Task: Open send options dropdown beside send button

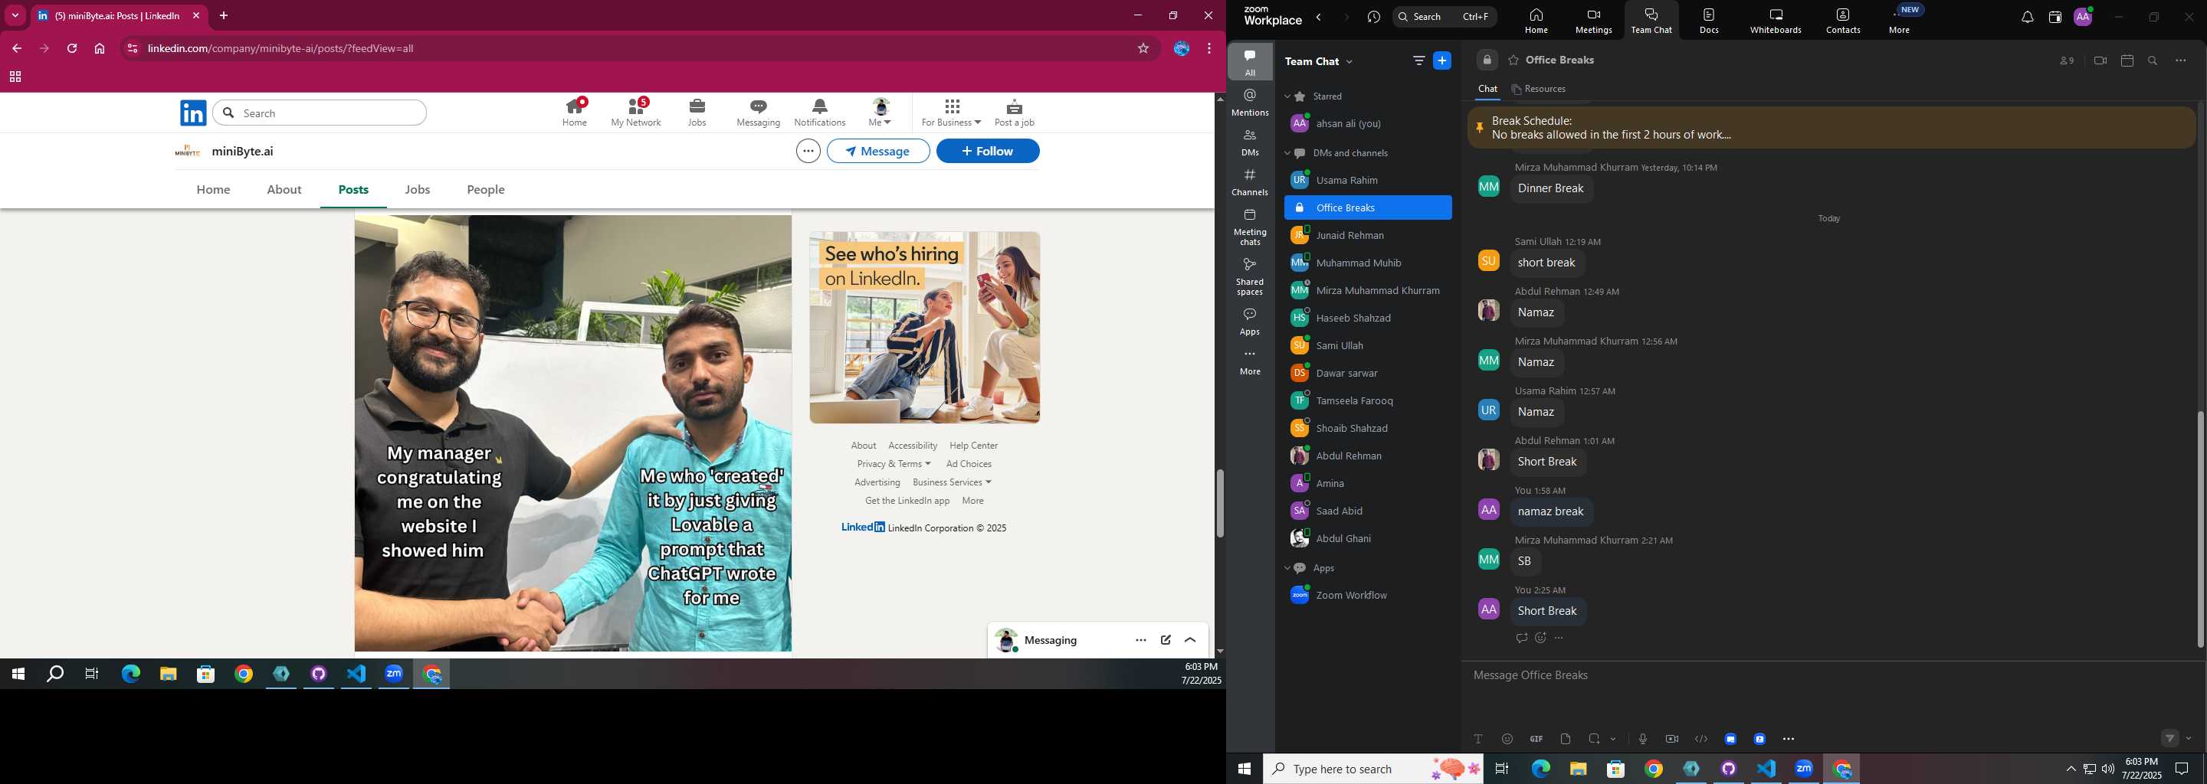Action: [2188, 738]
